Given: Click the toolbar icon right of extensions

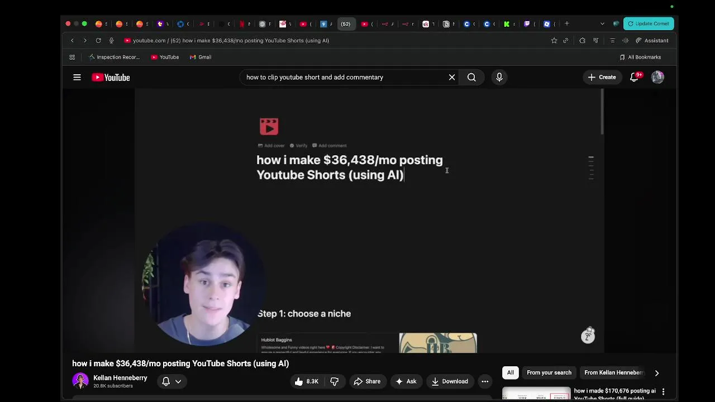Looking at the screenshot, I should [596, 40].
